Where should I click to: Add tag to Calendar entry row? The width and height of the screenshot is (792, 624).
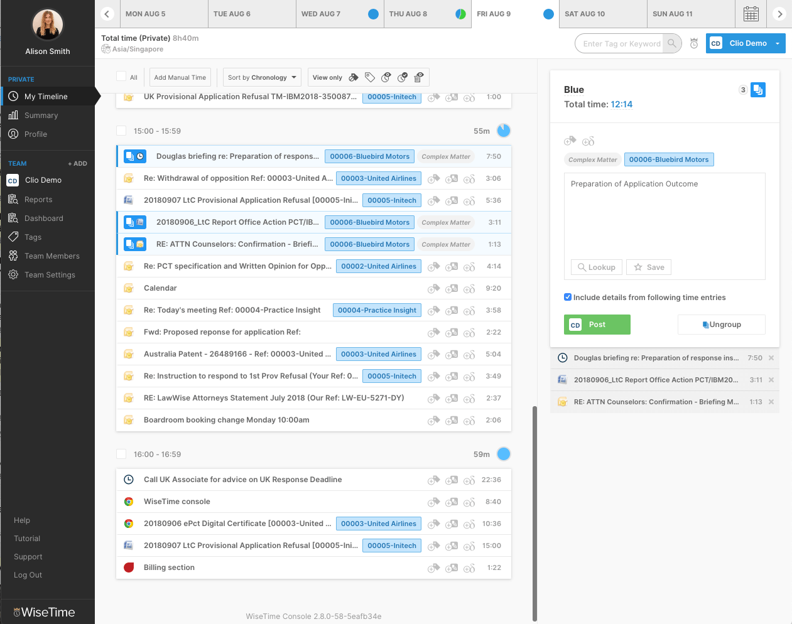tap(433, 289)
